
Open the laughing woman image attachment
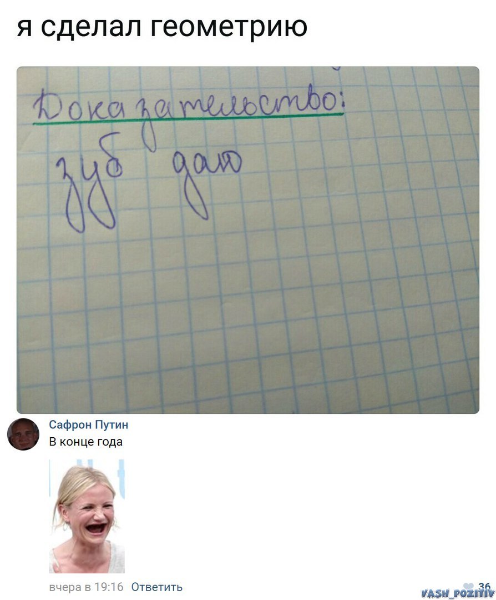click(x=87, y=516)
